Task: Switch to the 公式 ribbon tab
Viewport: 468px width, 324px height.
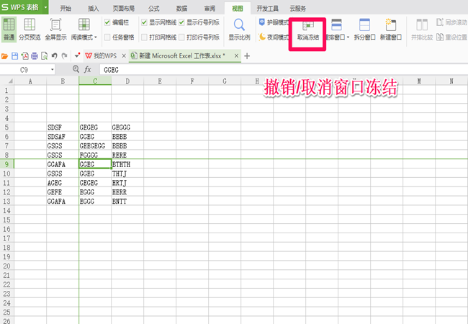Action: click(154, 9)
